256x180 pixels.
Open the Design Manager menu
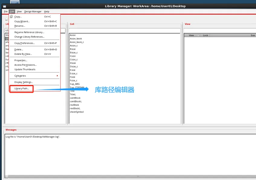point(33,11)
